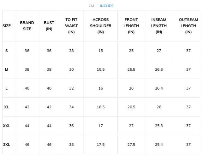This screenshot has width=202, height=158.
Task: Click inseam value 25.4 in 3XL row
Action: [159, 145]
